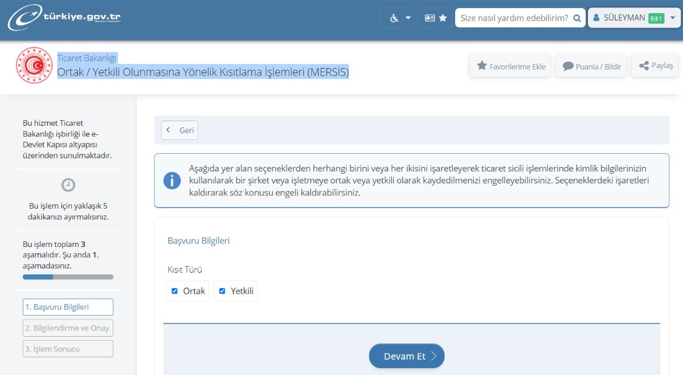683x375 pixels.
Task: Focus the 'Size nasıl yardım edebilirim?' search field
Action: click(x=514, y=18)
